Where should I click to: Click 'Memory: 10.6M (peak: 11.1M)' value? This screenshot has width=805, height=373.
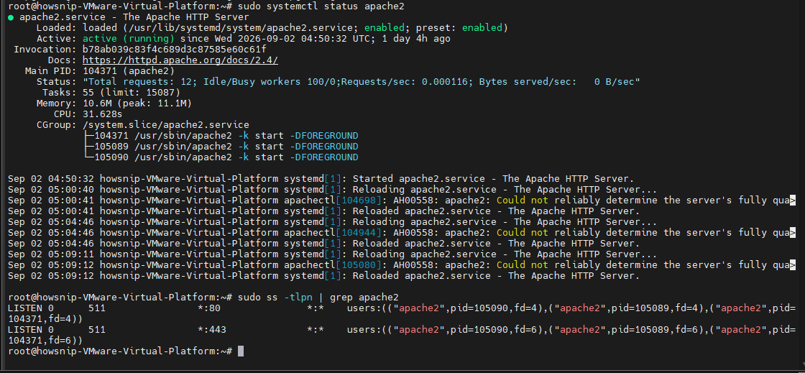pyautogui.click(x=137, y=103)
